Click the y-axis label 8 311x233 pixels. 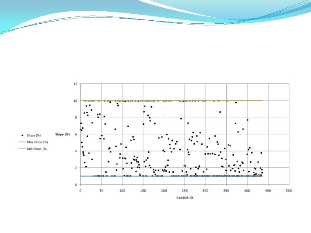pos(76,117)
